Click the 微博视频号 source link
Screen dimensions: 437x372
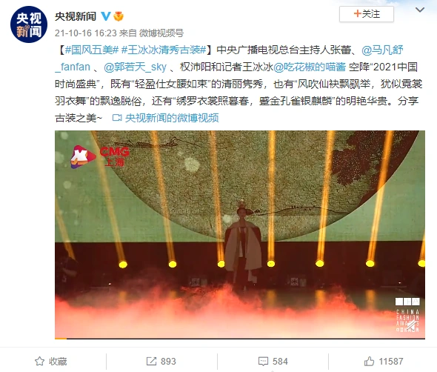pyautogui.click(x=161, y=33)
